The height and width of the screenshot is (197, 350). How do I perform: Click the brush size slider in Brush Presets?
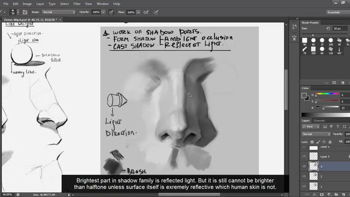[324, 34]
